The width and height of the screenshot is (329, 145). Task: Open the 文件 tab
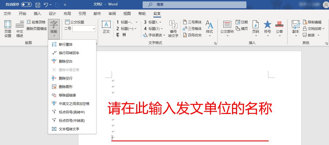coord(7,14)
